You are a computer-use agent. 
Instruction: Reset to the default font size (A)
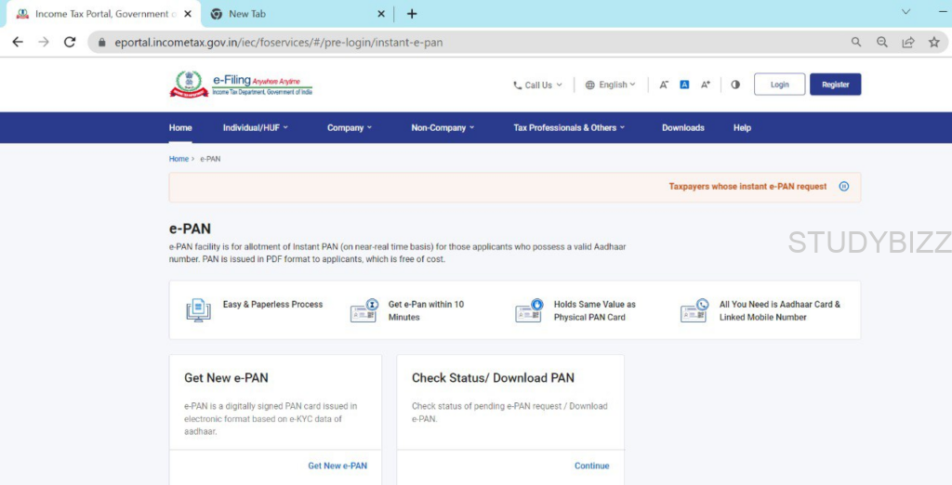pyautogui.click(x=684, y=85)
